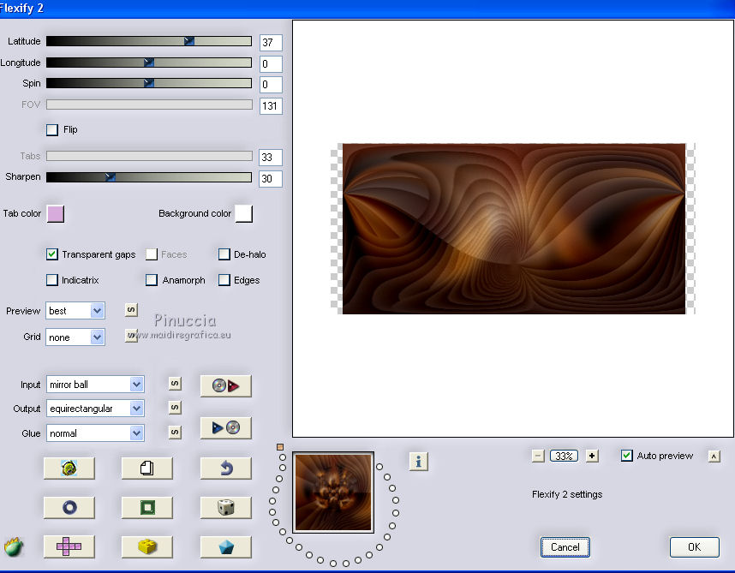Open the info button beside the thumbnail
Screen dimensions: 735x573
[418, 462]
